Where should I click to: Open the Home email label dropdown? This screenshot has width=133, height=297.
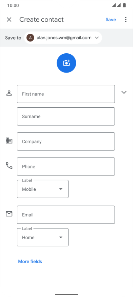43,237
